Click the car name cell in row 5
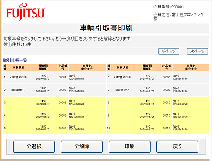This screenshot has width=212, height=161. pos(87,128)
